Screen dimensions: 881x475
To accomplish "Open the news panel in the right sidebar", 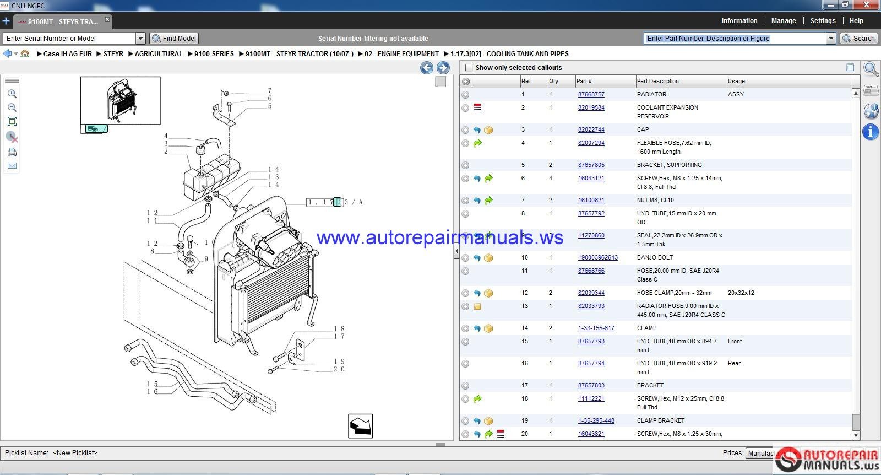I will [x=871, y=90].
